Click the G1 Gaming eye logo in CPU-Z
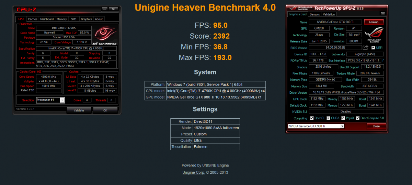This screenshot has width=412, height=185. [105, 35]
